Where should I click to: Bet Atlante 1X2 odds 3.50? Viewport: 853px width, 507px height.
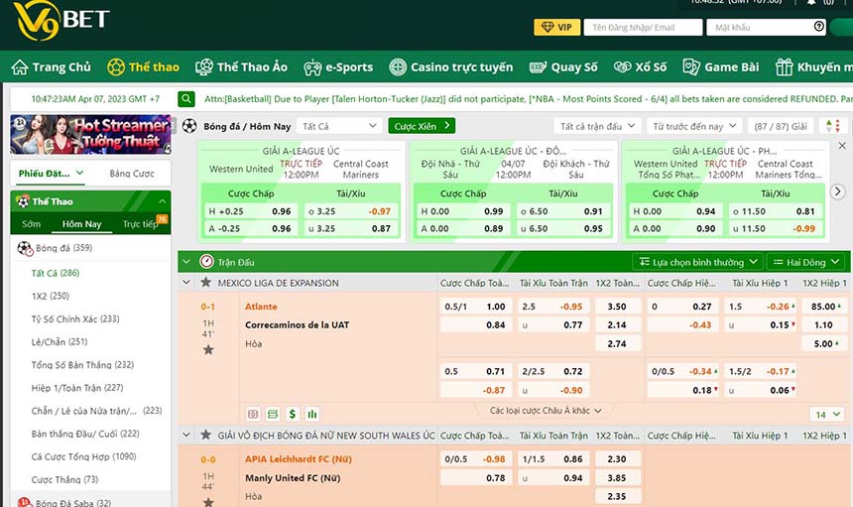pyautogui.click(x=617, y=307)
